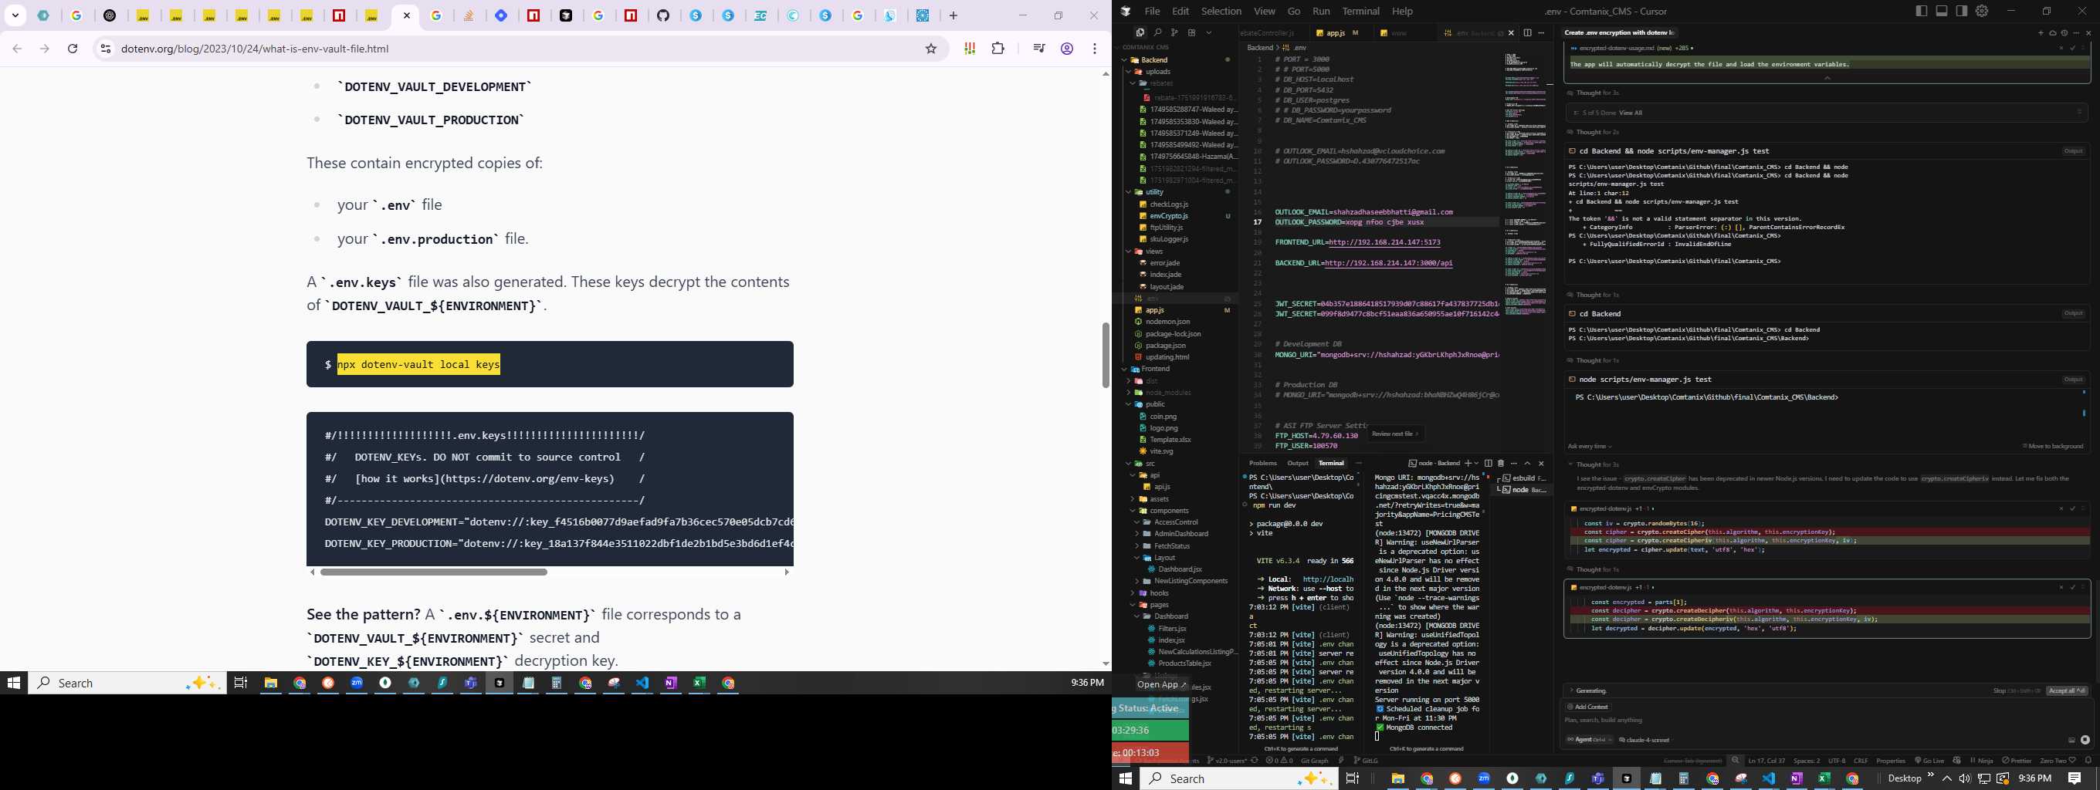Open the Selection menu in Cursor
Screen dimensions: 2100x790
[x=1221, y=11]
